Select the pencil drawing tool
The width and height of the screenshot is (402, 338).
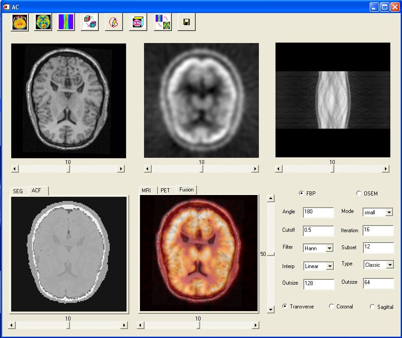(x=114, y=21)
